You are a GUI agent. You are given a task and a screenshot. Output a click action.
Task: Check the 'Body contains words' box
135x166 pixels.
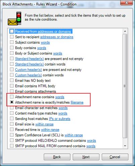tap(12, 48)
